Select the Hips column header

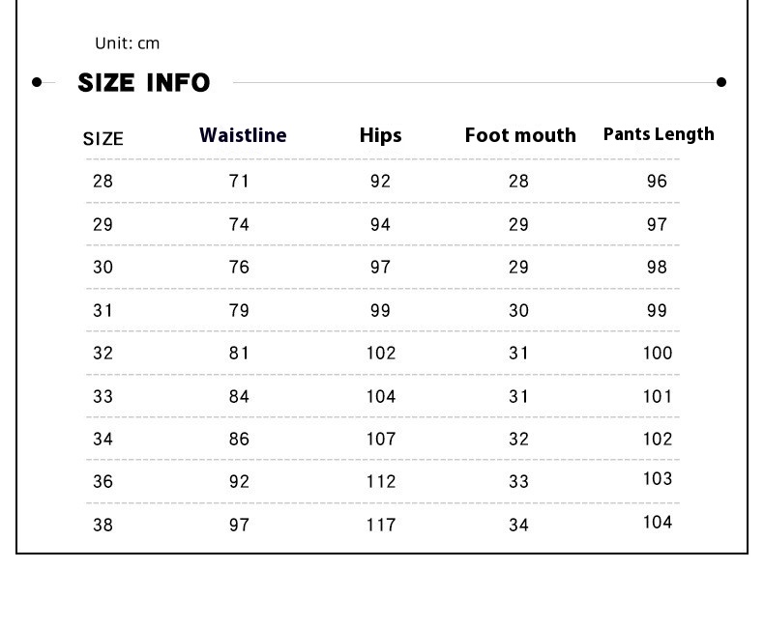[x=380, y=135]
